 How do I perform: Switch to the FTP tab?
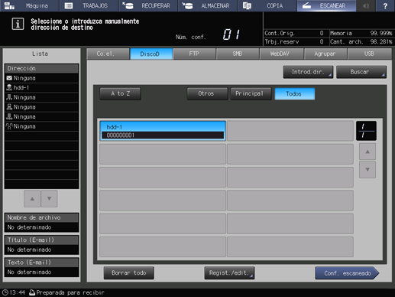(194, 54)
